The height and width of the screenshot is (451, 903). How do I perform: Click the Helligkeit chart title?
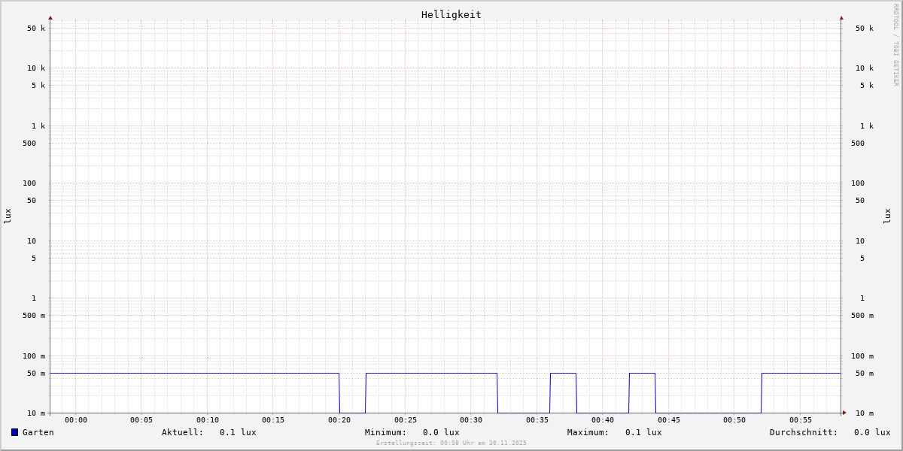click(451, 14)
